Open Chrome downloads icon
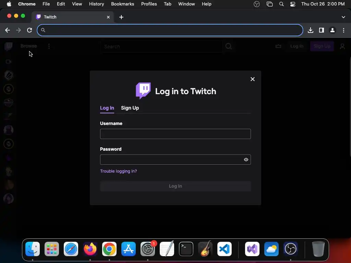Image resolution: width=351 pixels, height=263 pixels. point(311,30)
